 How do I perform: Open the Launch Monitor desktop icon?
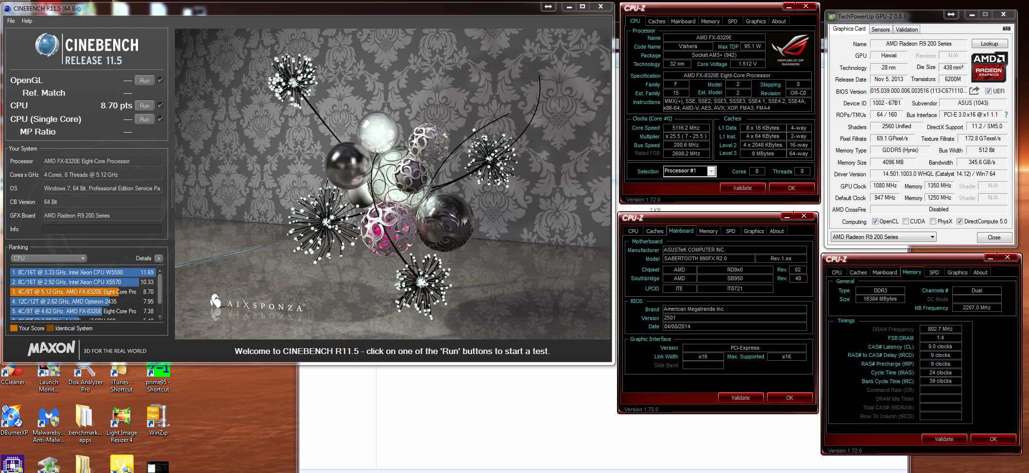tap(49, 378)
